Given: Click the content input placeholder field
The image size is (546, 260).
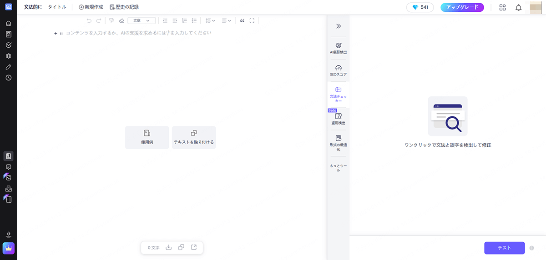Looking at the screenshot, I should [x=139, y=33].
